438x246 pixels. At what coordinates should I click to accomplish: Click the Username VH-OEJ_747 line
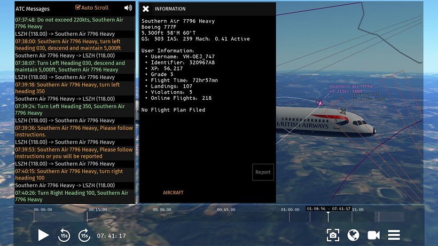[182, 57]
